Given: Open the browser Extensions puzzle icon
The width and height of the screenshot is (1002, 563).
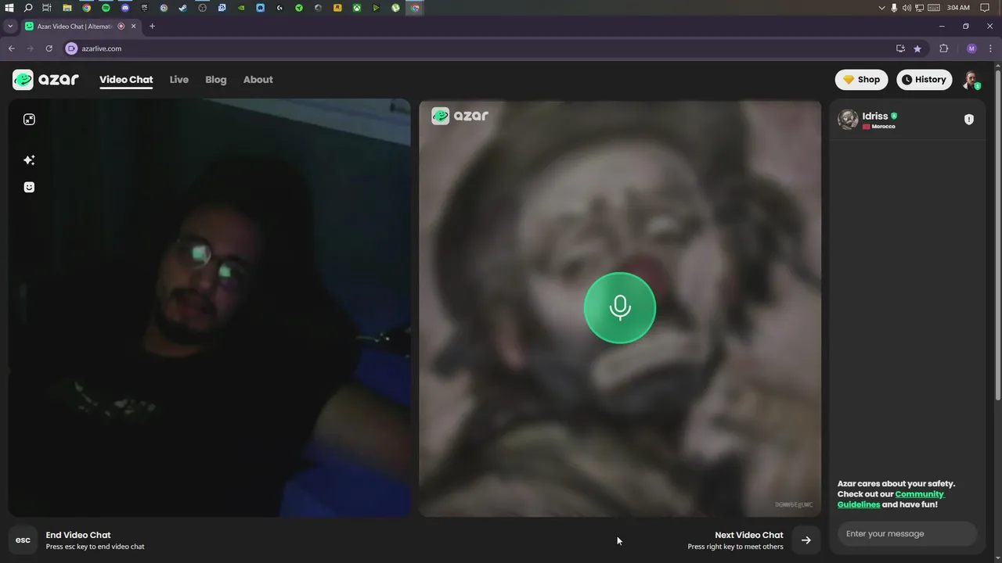Looking at the screenshot, I should click(943, 48).
